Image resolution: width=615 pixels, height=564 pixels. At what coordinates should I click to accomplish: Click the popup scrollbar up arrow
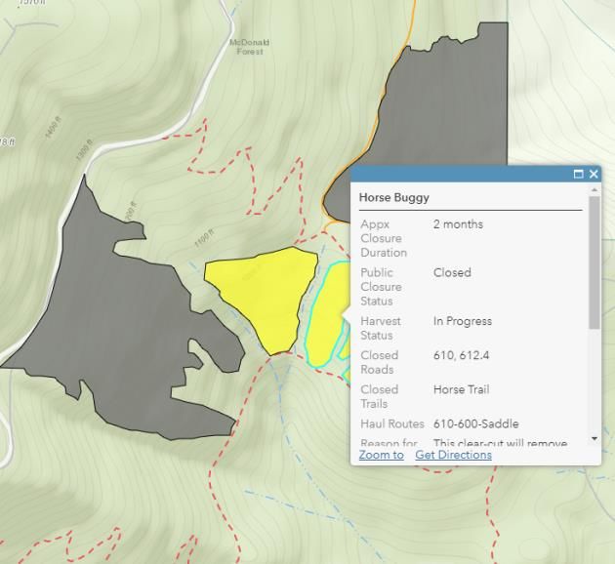[594, 189]
